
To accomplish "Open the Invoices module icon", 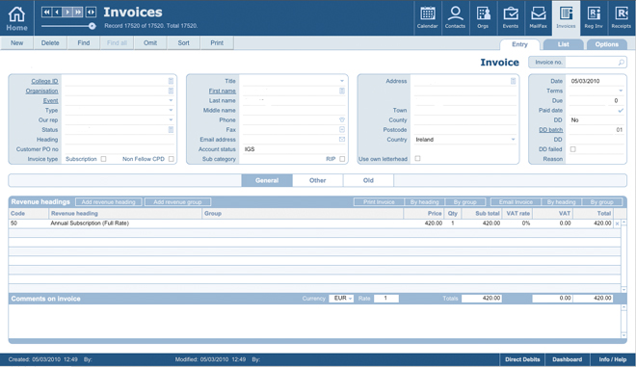I will click(x=566, y=17).
